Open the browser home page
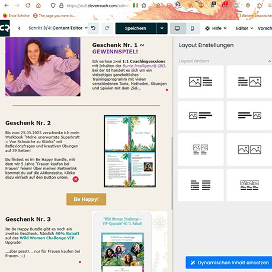The height and width of the screenshot is (272, 272). (39, 5)
